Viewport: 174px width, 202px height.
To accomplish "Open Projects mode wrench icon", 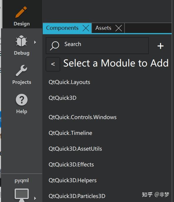I will tap(21, 70).
